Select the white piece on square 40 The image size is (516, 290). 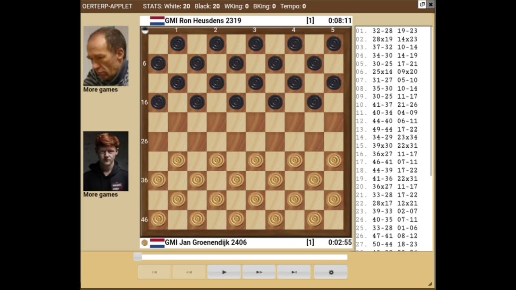tap(314, 180)
